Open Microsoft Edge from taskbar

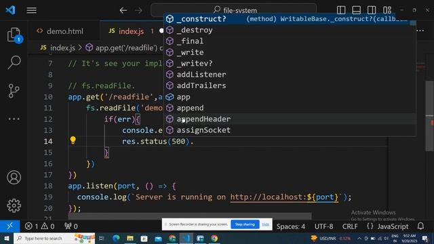tap(116, 238)
